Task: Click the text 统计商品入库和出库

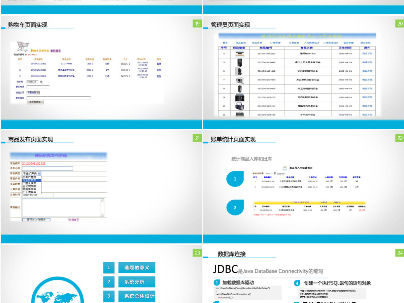Action: click(x=251, y=159)
